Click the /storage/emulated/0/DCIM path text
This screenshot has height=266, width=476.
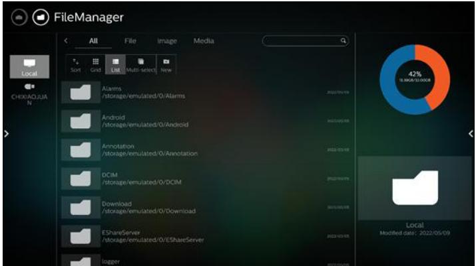pyautogui.click(x=142, y=182)
